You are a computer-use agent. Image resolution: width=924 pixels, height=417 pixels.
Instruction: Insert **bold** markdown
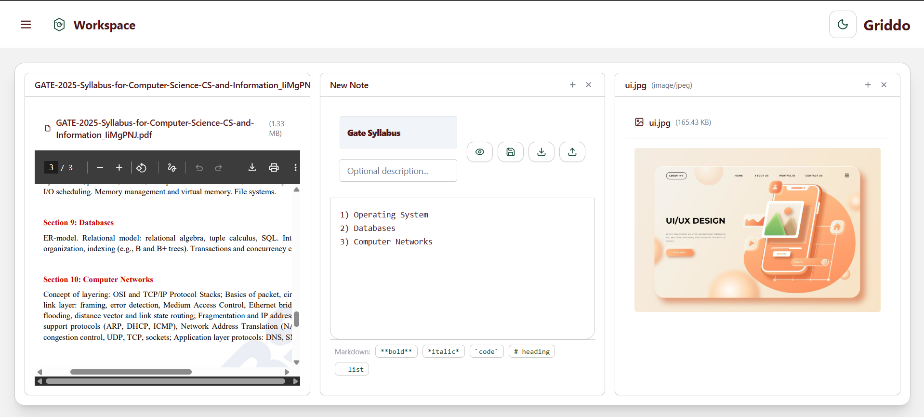[x=396, y=351]
